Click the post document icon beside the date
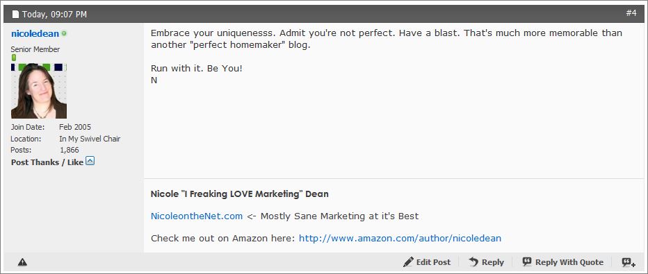The image size is (648, 274). (16, 15)
